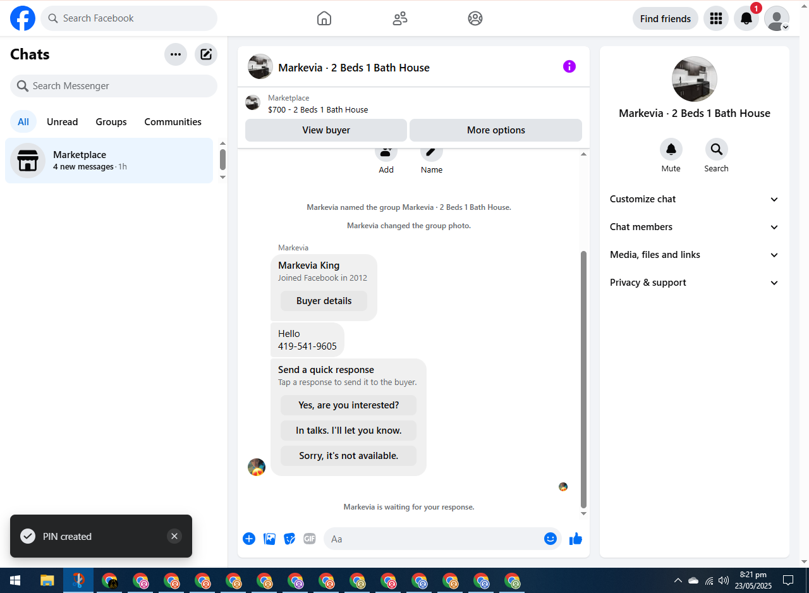Send quick reply 'In talks. I'll let you know.'
The image size is (809, 593).
coord(349,431)
